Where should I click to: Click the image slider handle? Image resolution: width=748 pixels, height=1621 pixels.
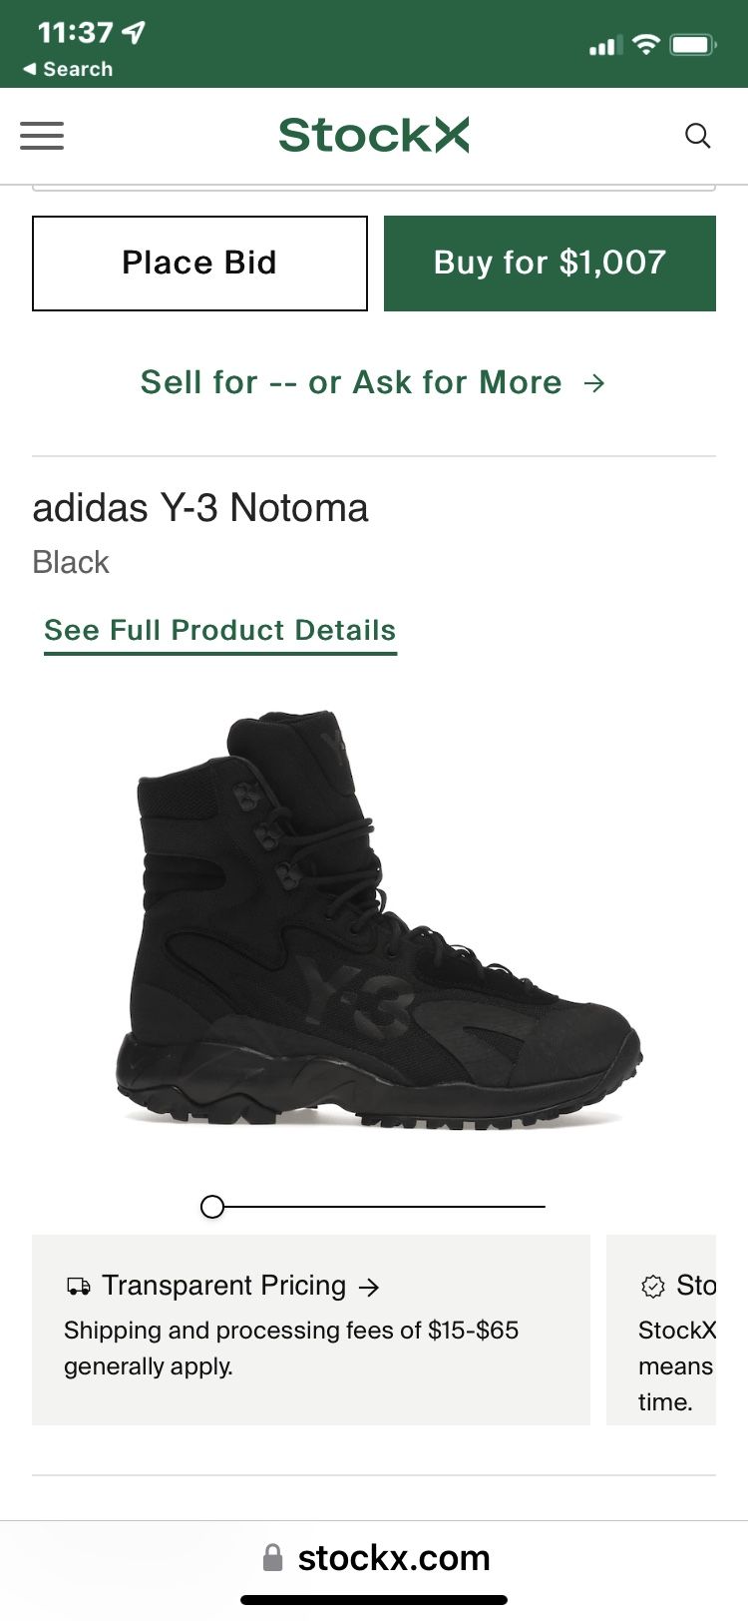[211, 1207]
